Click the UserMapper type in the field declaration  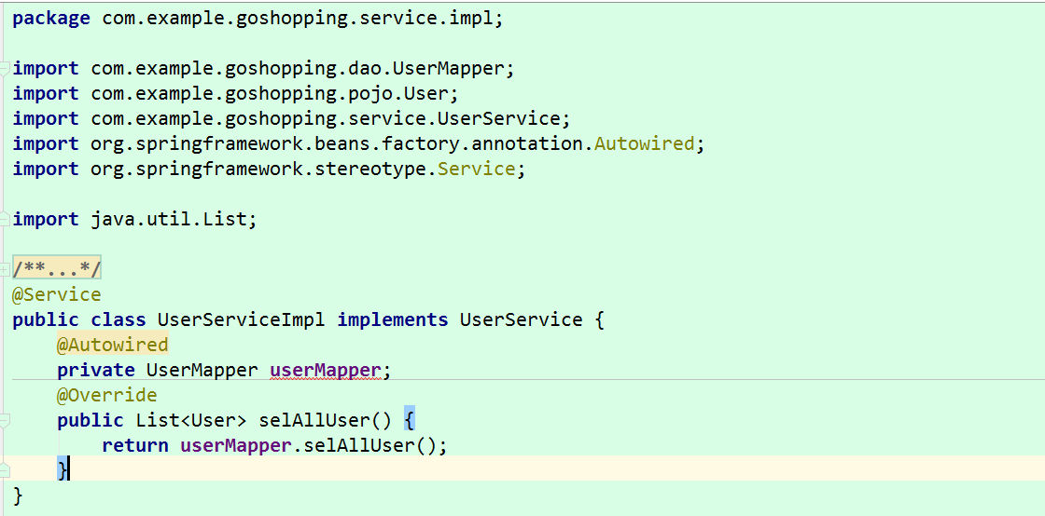point(202,371)
